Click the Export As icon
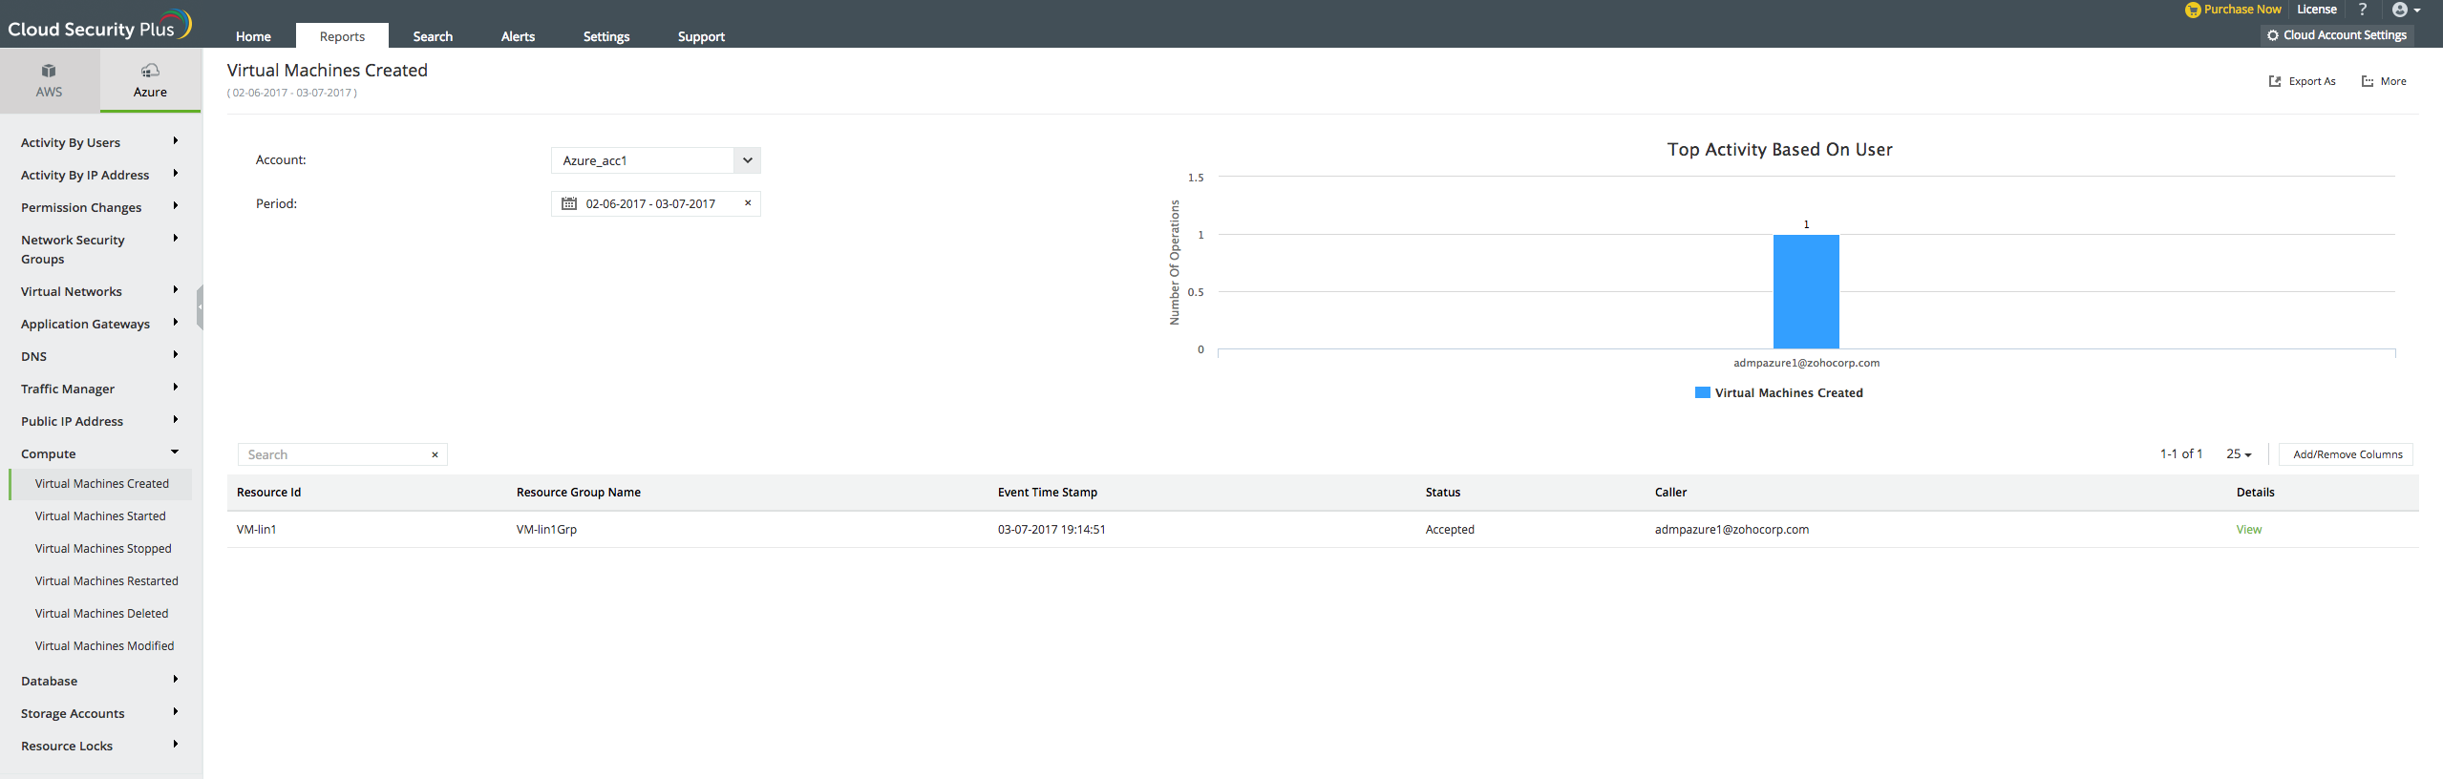Image resolution: width=2443 pixels, height=779 pixels. click(x=2275, y=82)
